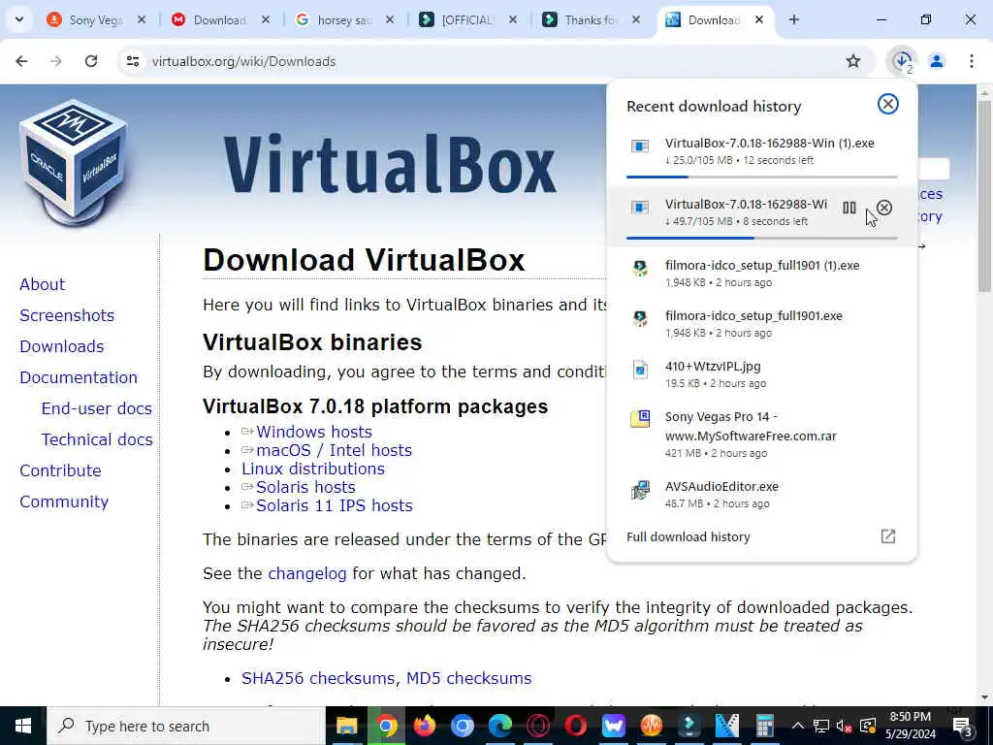Screen dimensions: 993x745
Task: Open the Linux distributions link
Action: 313,469
